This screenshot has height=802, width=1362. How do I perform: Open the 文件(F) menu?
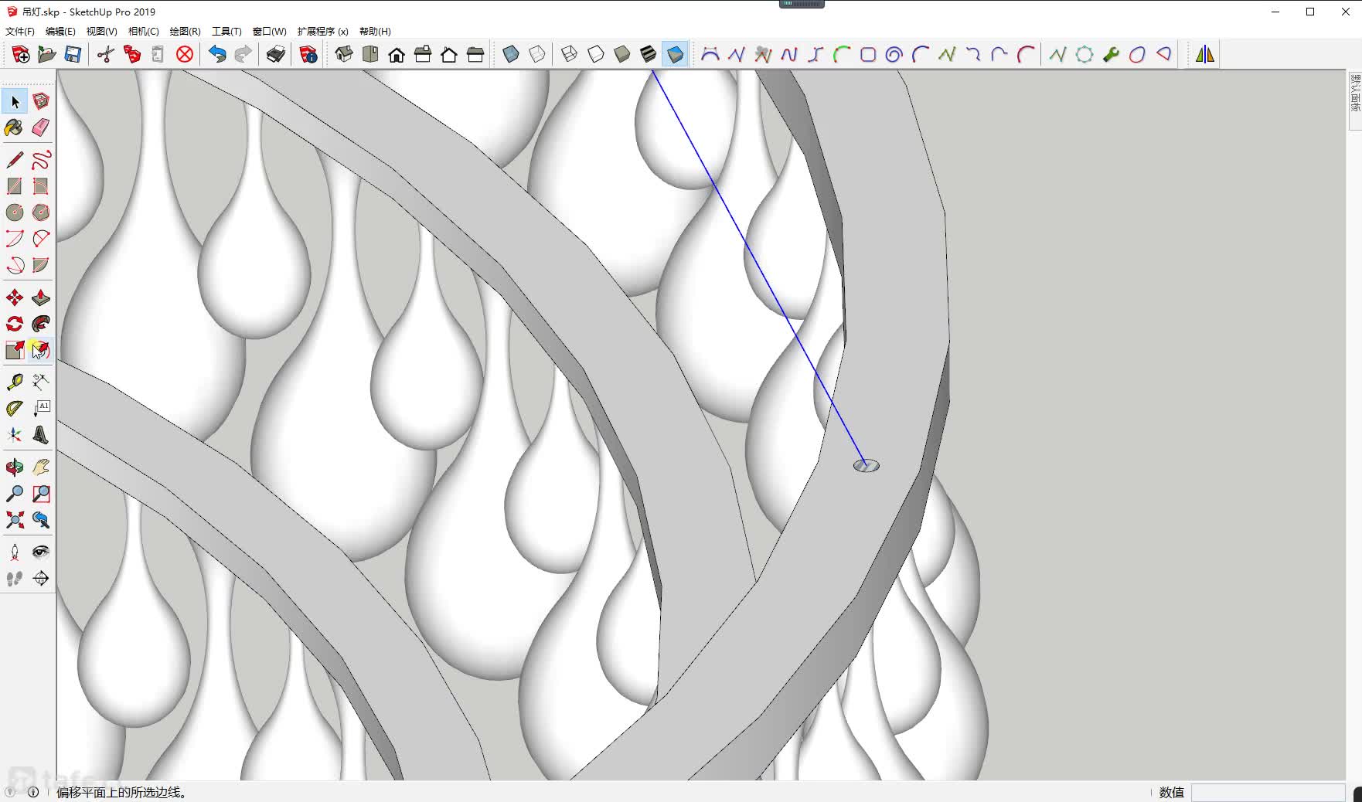pyautogui.click(x=20, y=32)
